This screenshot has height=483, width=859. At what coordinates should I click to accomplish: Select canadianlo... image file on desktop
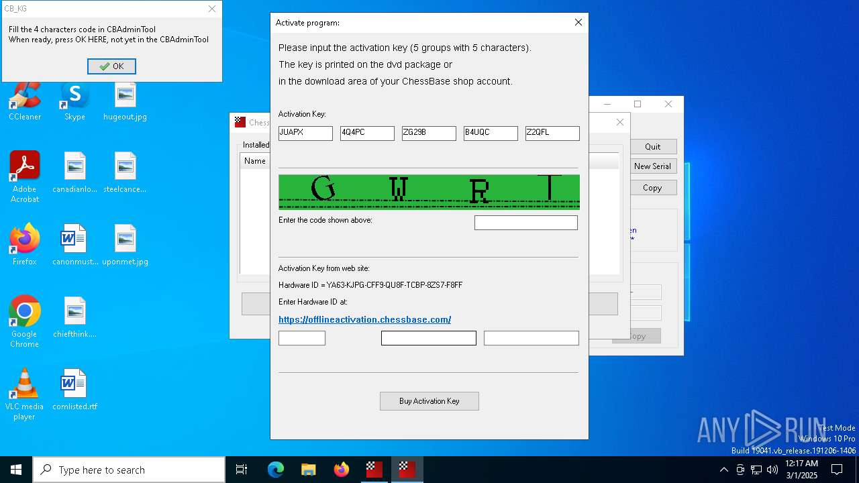pos(74,172)
